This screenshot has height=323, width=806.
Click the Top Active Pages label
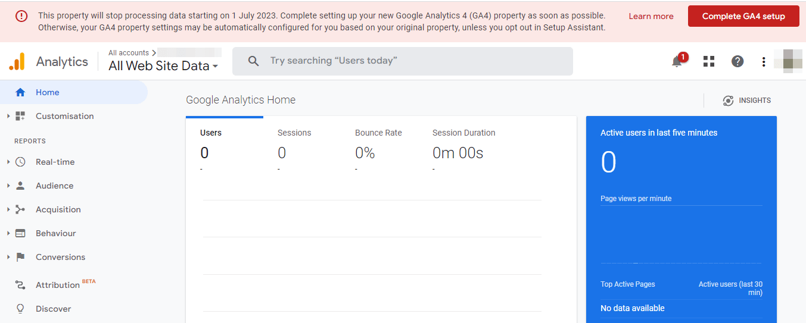click(x=628, y=284)
